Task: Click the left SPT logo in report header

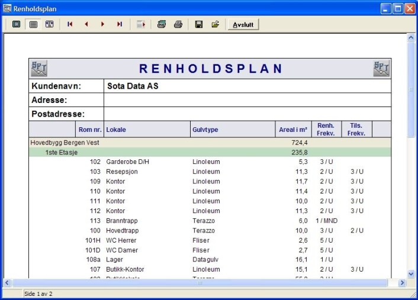Action: (39, 69)
